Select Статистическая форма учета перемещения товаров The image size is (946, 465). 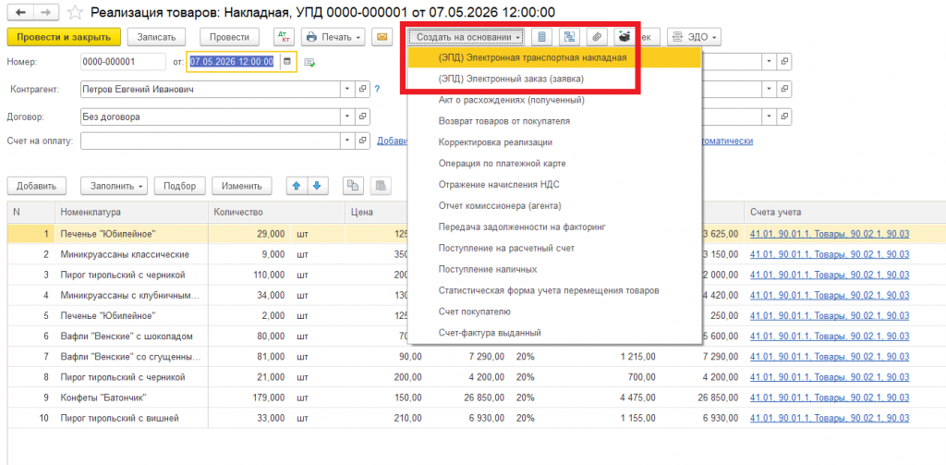point(554,290)
